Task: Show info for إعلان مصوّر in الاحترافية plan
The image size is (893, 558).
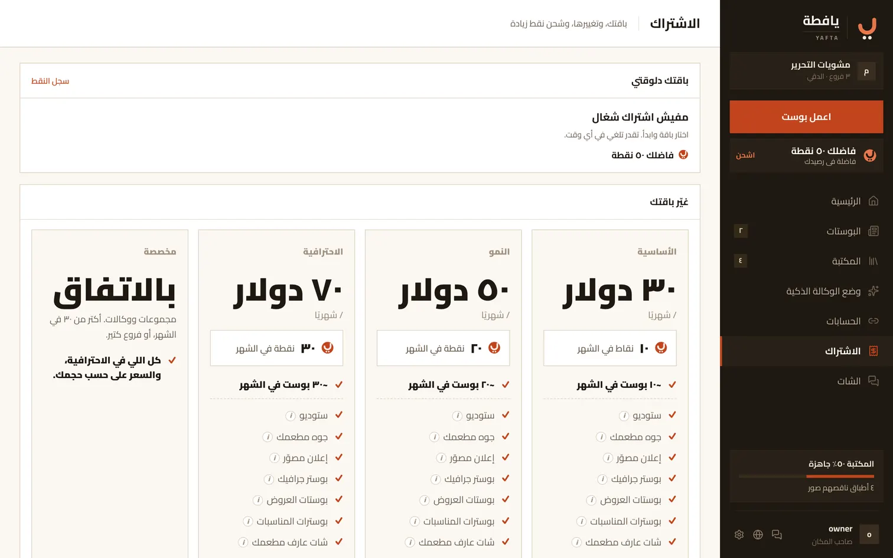Action: (274, 458)
